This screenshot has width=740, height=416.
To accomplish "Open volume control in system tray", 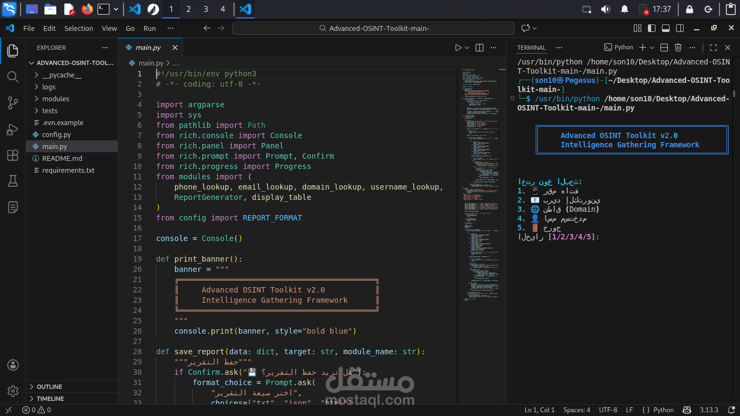I will tap(606, 9).
